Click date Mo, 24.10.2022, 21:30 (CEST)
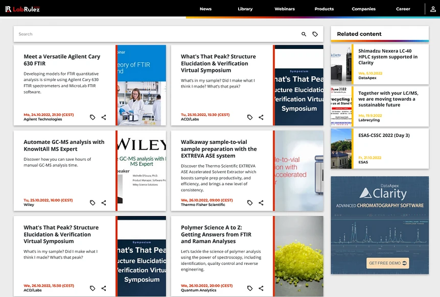440x297 pixels. click(x=49, y=115)
